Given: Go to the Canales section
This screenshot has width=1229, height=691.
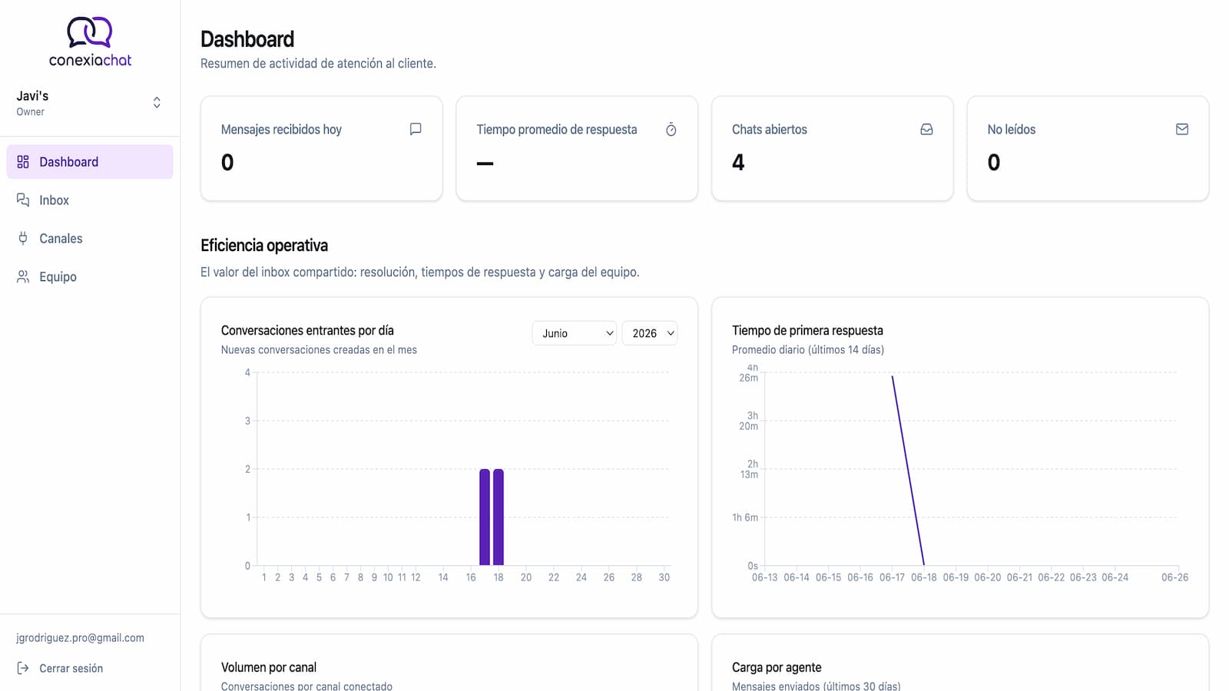Looking at the screenshot, I should [90, 238].
